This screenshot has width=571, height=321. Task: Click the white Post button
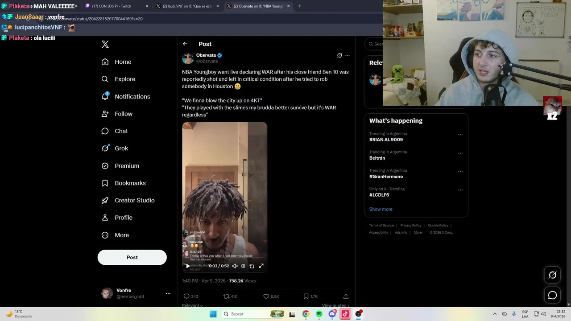click(132, 257)
